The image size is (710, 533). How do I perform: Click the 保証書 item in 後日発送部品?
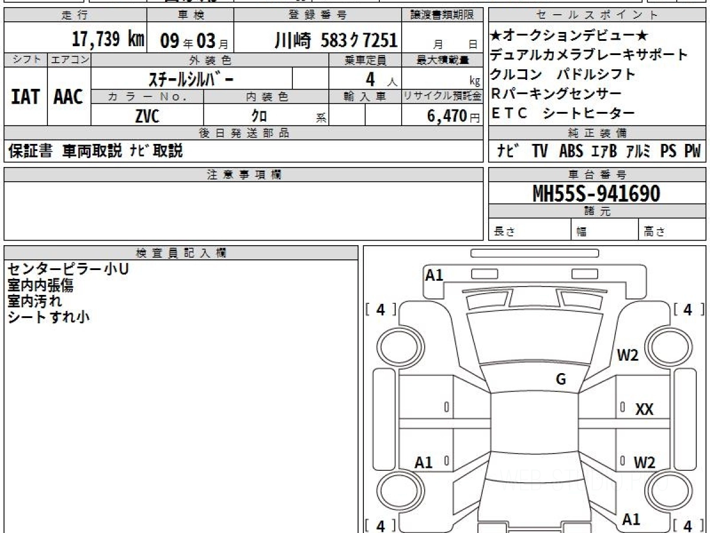coord(31,151)
